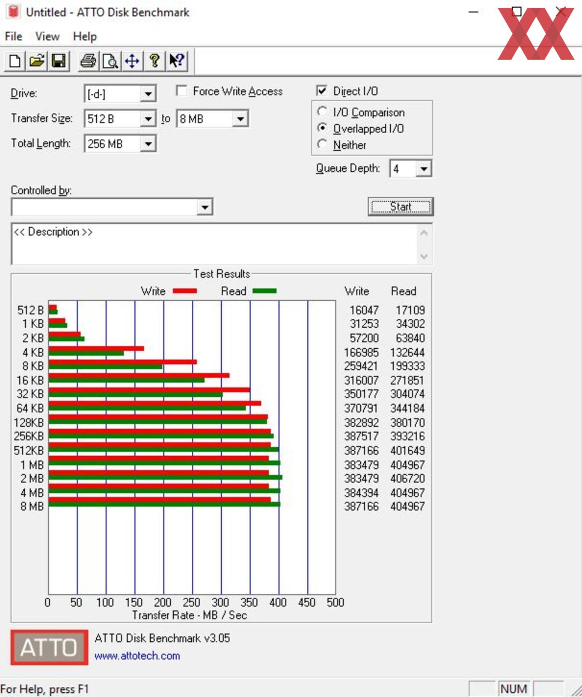Click the 4 KB write value 166985
This screenshot has width=582, height=697.
[x=361, y=352]
